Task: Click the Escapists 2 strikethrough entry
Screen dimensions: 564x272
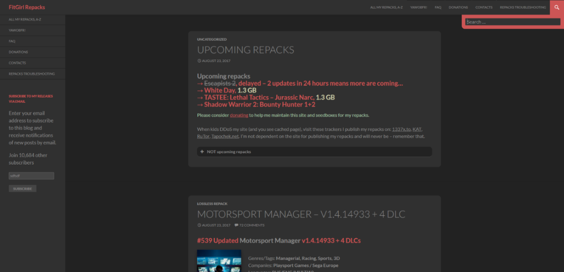Action: coord(220,83)
